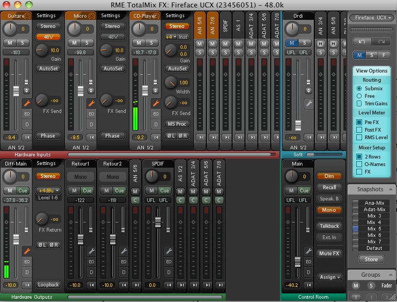The image size is (397, 302).
Task: Click the SPDIF output fader
Action: click(158, 222)
